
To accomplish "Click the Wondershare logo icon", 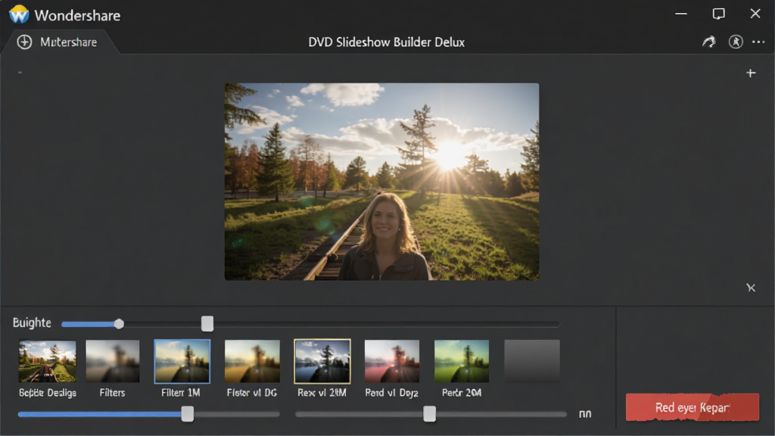I will (19, 14).
